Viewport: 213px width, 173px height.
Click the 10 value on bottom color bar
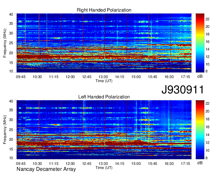click(x=207, y=150)
